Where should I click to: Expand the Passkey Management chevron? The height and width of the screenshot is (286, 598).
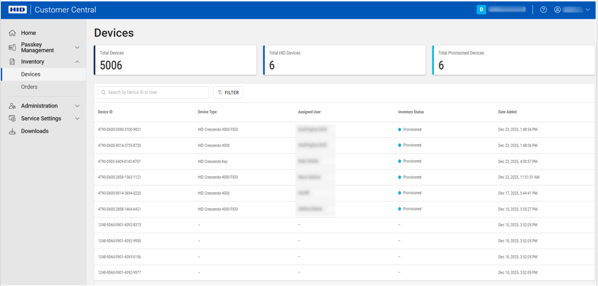point(77,47)
